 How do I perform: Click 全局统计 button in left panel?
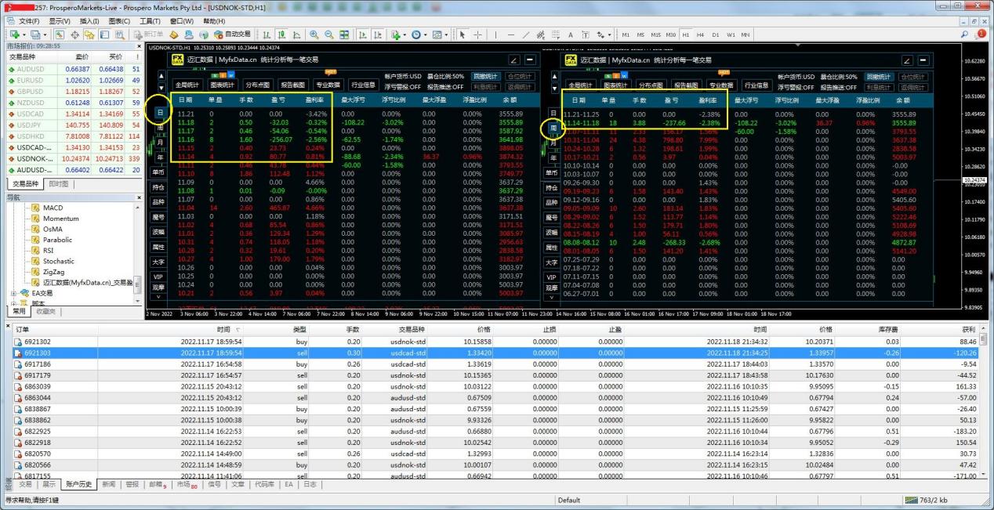[x=187, y=85]
